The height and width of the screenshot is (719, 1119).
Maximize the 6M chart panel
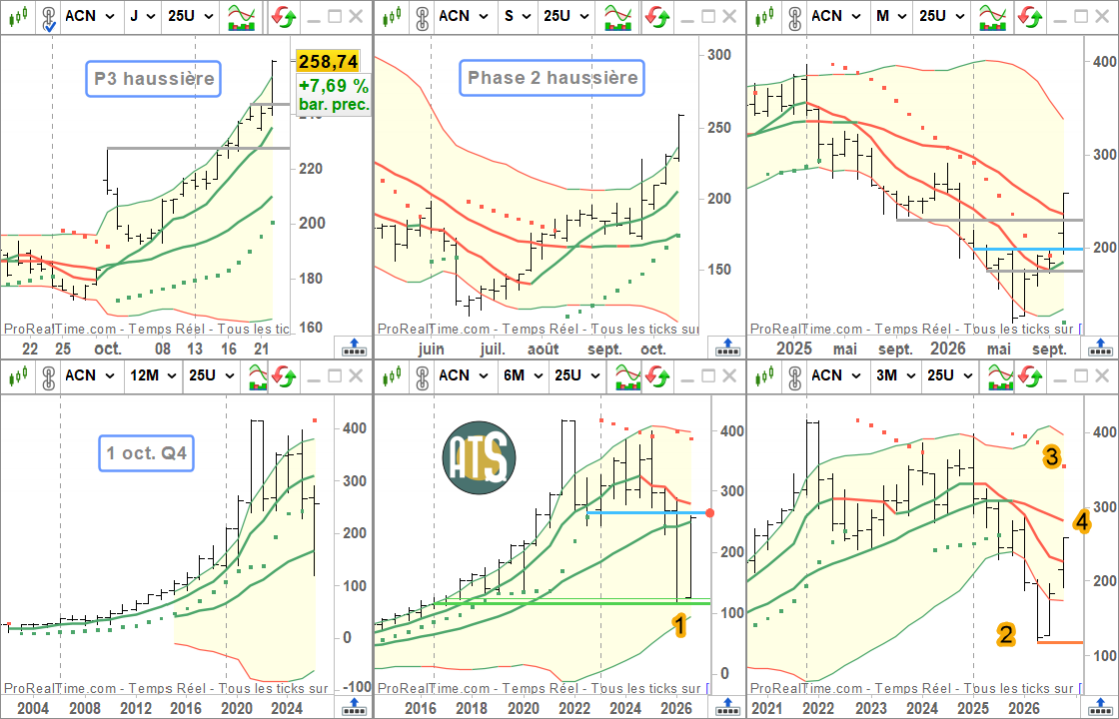tap(708, 375)
